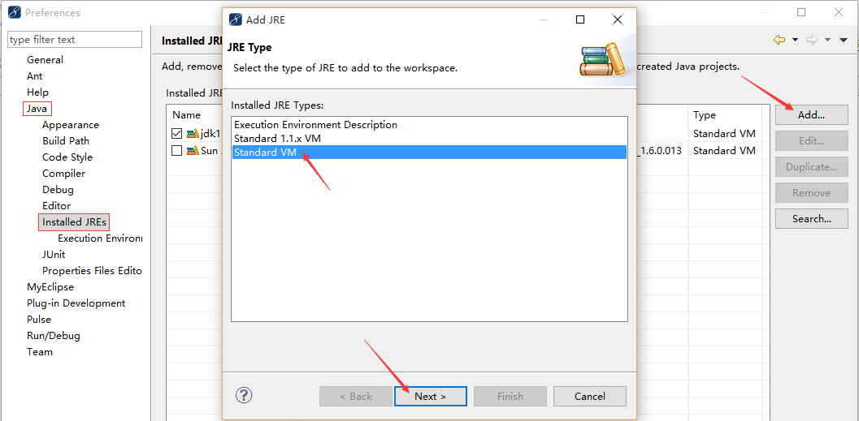Click the Name column header

point(186,115)
